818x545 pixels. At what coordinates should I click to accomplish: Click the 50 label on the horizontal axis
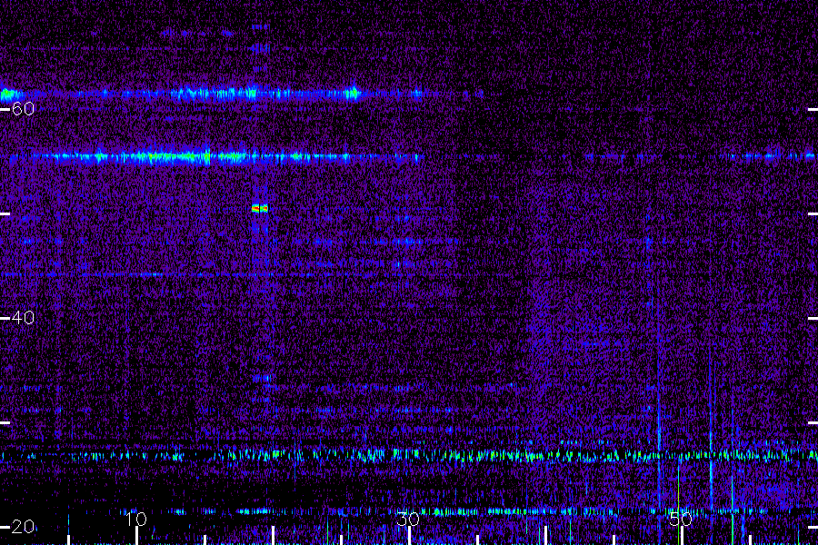[681, 520]
